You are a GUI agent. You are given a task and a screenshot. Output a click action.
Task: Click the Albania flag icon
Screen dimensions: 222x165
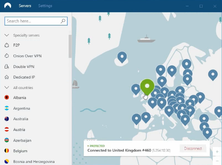tap(7, 97)
